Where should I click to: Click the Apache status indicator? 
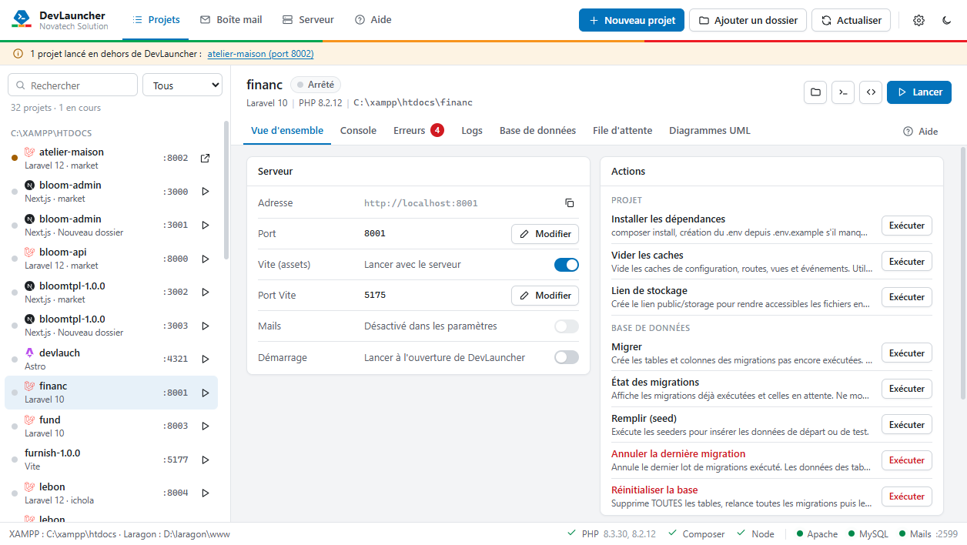tap(817, 533)
